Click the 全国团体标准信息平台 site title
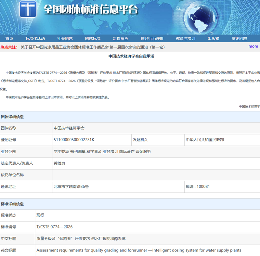The image size is (260, 256). [91, 9]
